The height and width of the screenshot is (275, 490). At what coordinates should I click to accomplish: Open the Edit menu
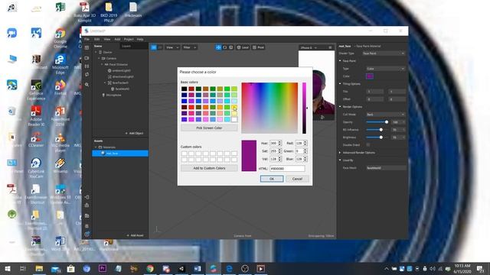(97, 39)
